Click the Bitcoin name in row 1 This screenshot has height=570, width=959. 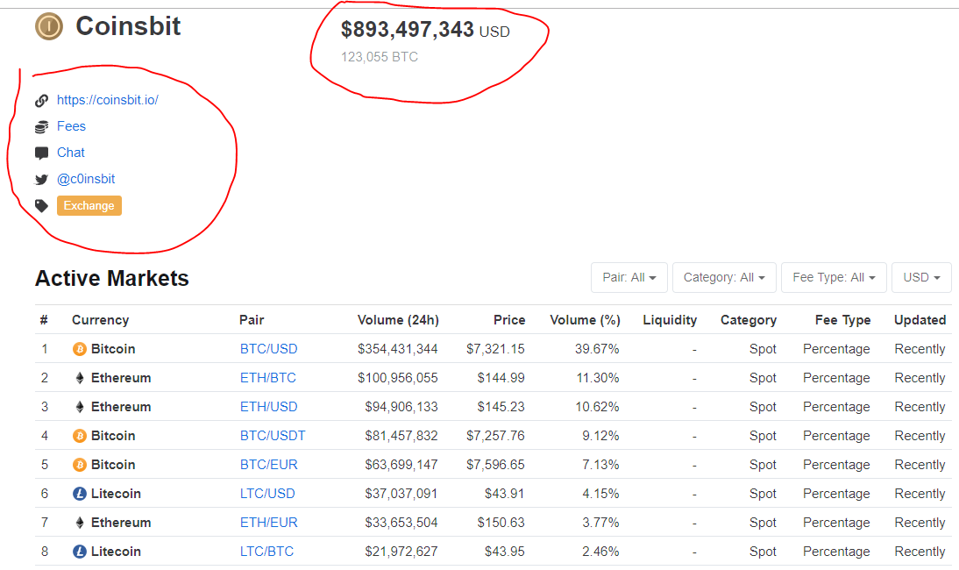[x=113, y=349]
